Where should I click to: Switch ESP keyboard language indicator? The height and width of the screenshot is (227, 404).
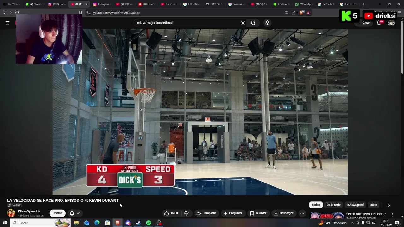(x=374, y=223)
